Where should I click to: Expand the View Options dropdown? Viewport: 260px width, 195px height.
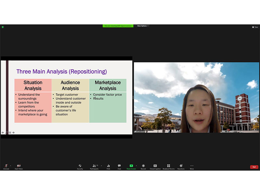143,26
